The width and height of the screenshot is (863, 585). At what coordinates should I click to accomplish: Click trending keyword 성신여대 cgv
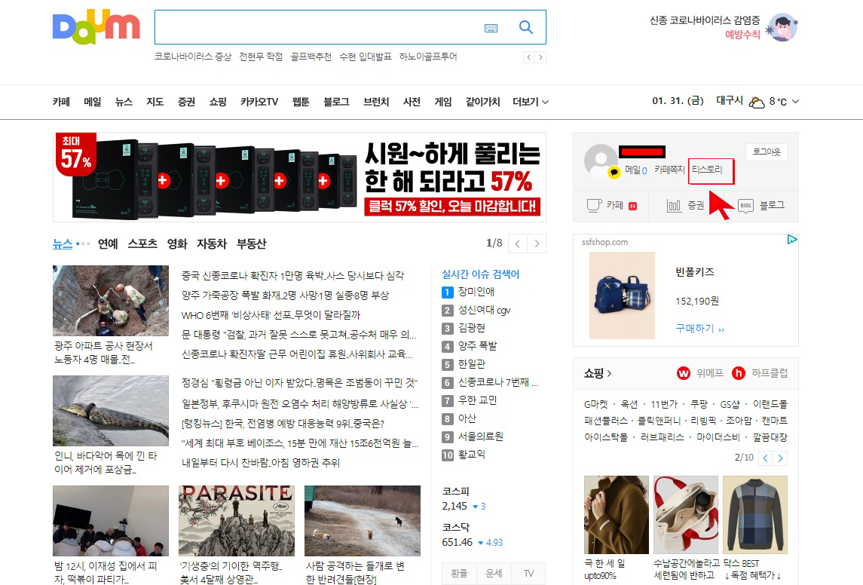point(485,310)
